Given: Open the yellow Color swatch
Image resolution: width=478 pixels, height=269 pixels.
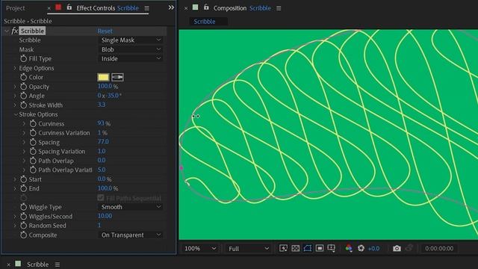Looking at the screenshot, I should [103, 77].
